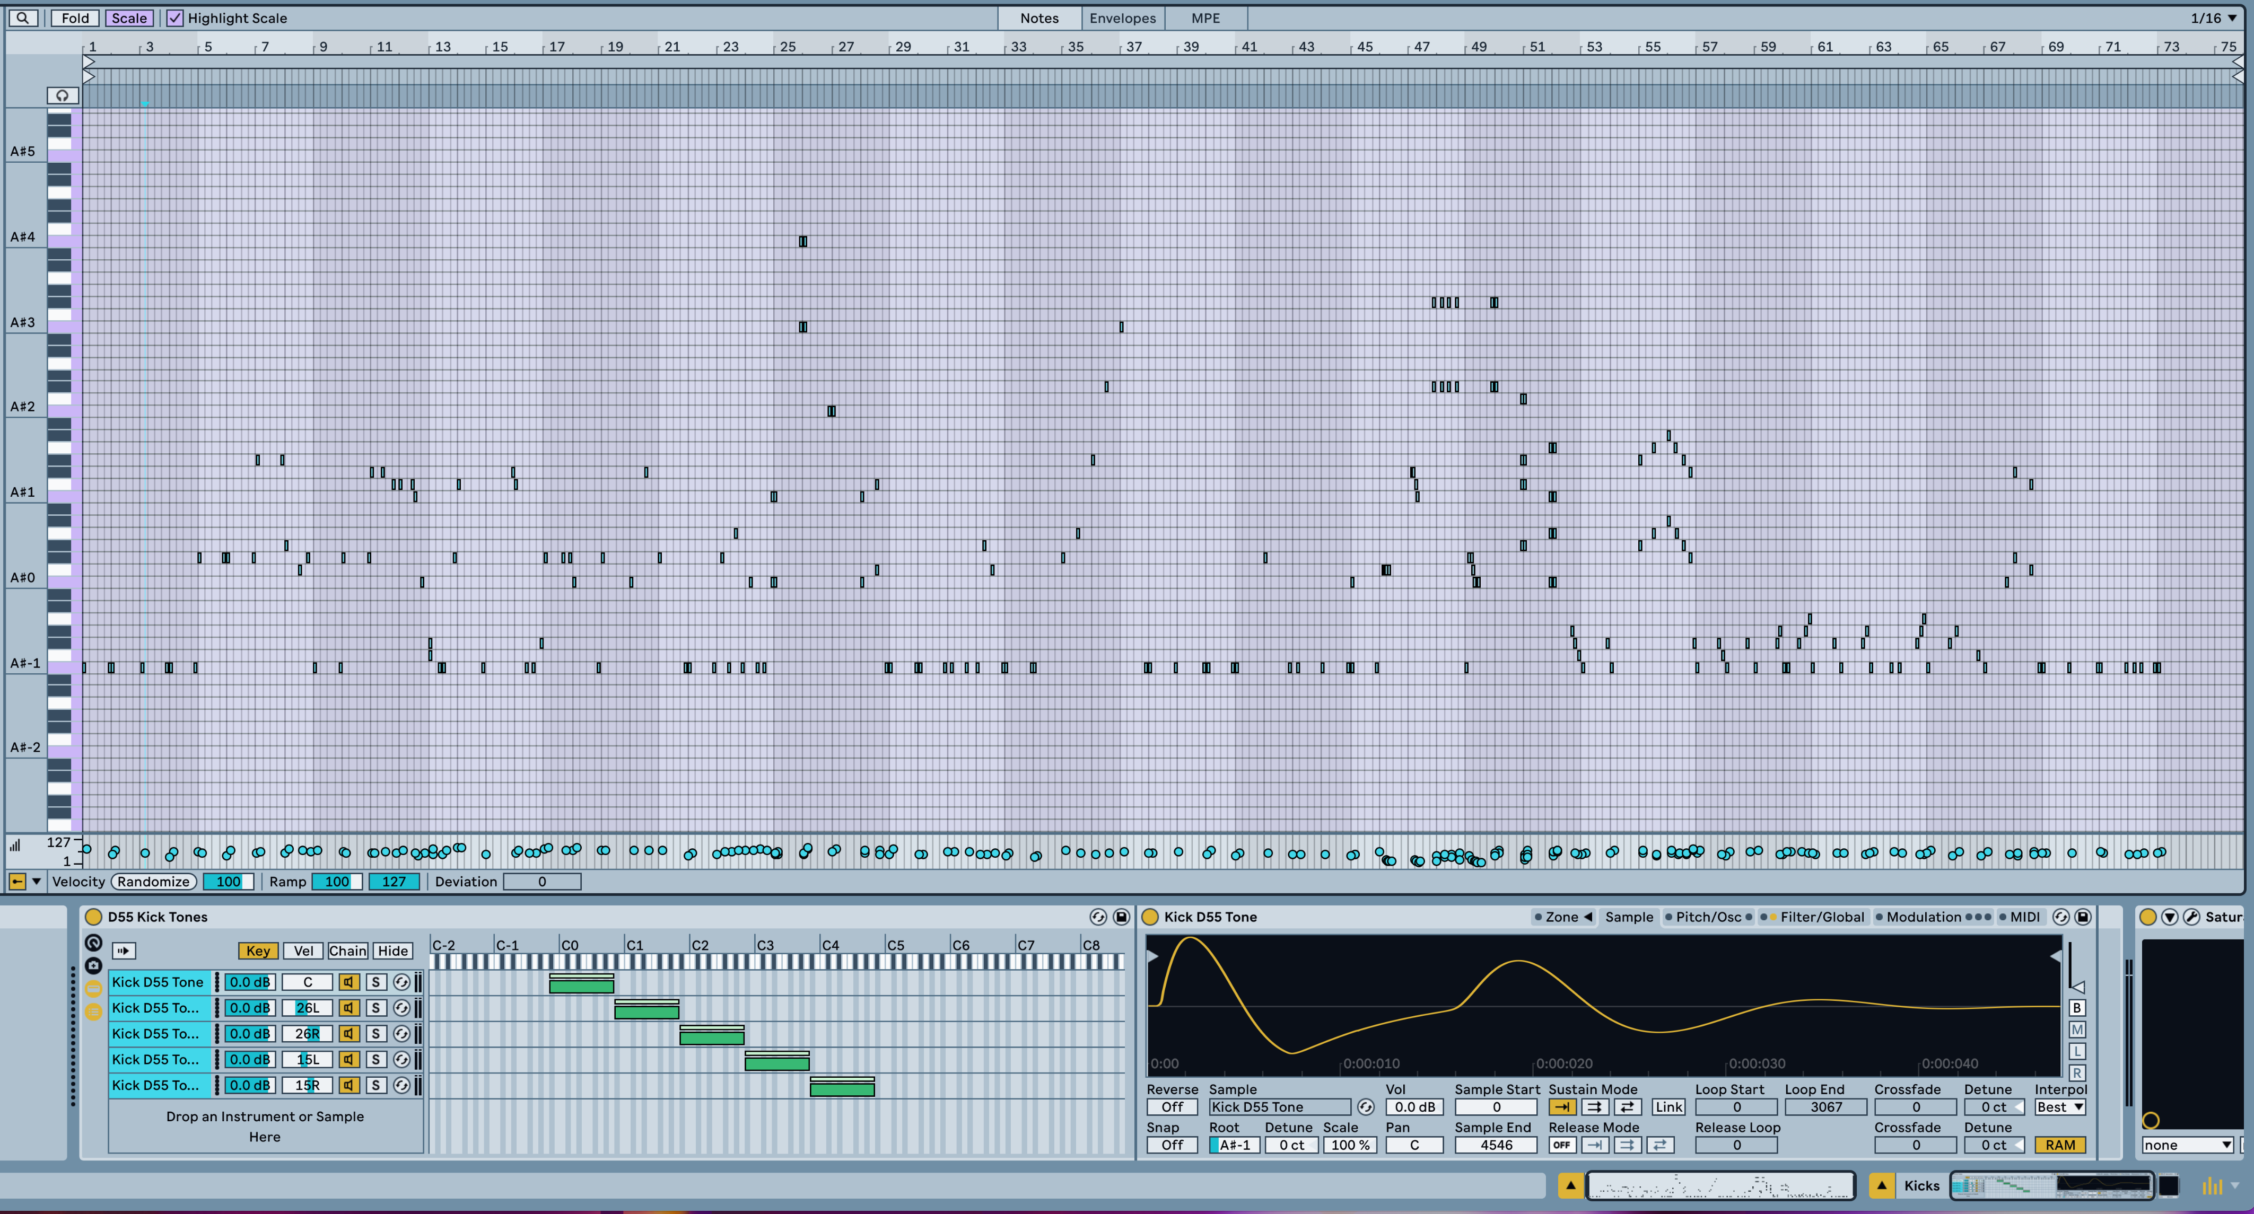Solo the Kick D55 Tone chain

(375, 982)
